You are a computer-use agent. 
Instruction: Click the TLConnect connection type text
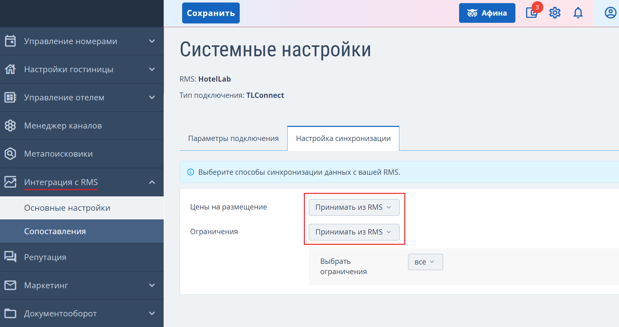[265, 95]
